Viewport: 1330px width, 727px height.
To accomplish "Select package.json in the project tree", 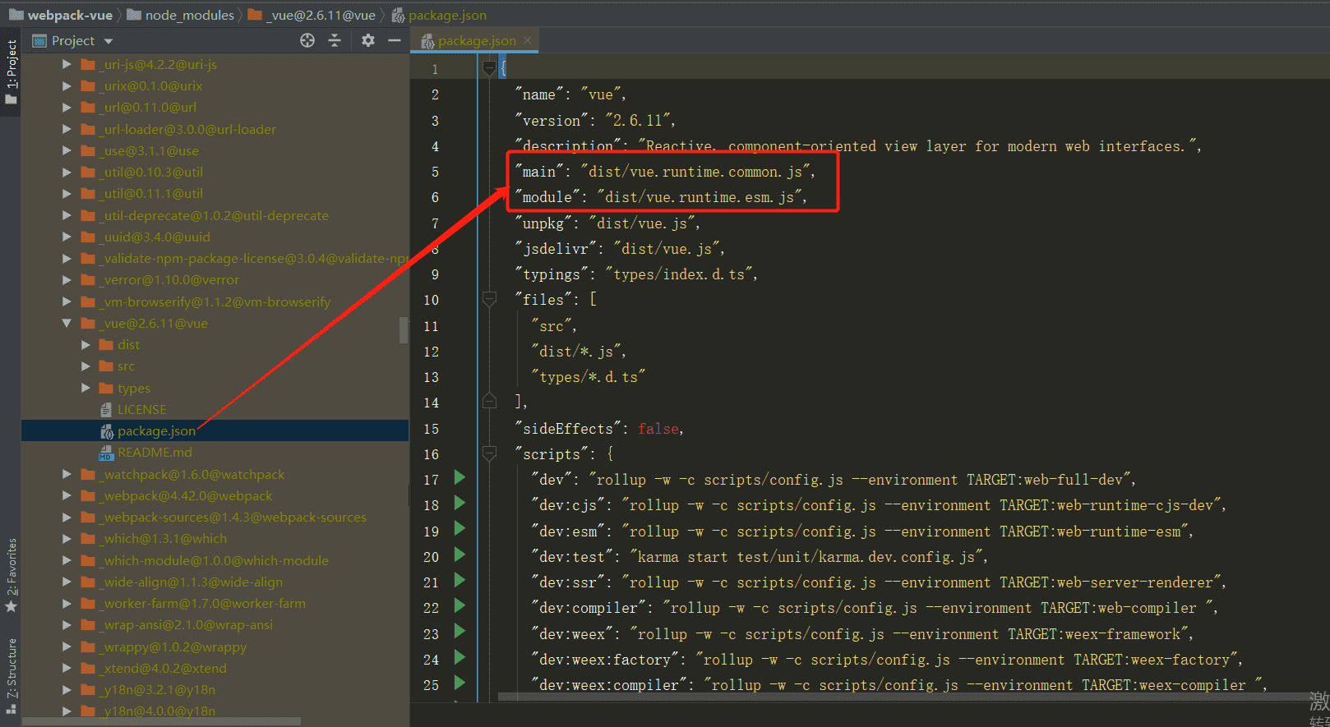I will click(x=156, y=431).
